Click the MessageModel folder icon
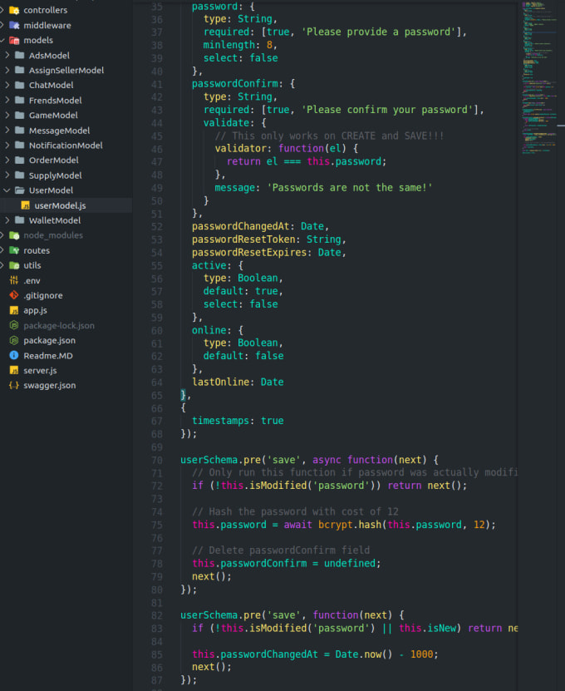This screenshot has height=691, width=565. pyautogui.click(x=19, y=131)
